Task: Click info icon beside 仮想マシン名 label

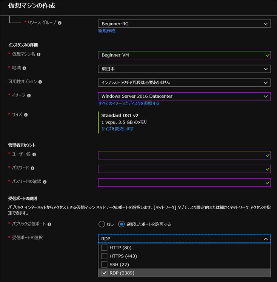Action: pyautogui.click(x=38, y=55)
